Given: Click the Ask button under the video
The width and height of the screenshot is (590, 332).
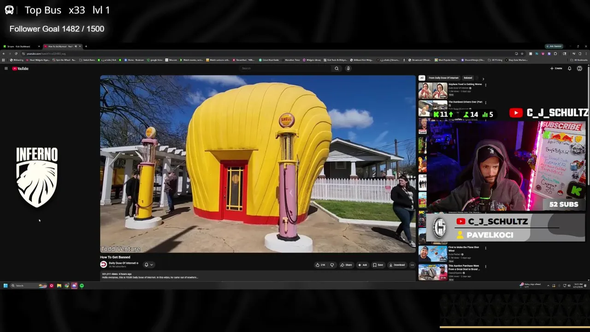Looking at the screenshot, I should coord(363,265).
